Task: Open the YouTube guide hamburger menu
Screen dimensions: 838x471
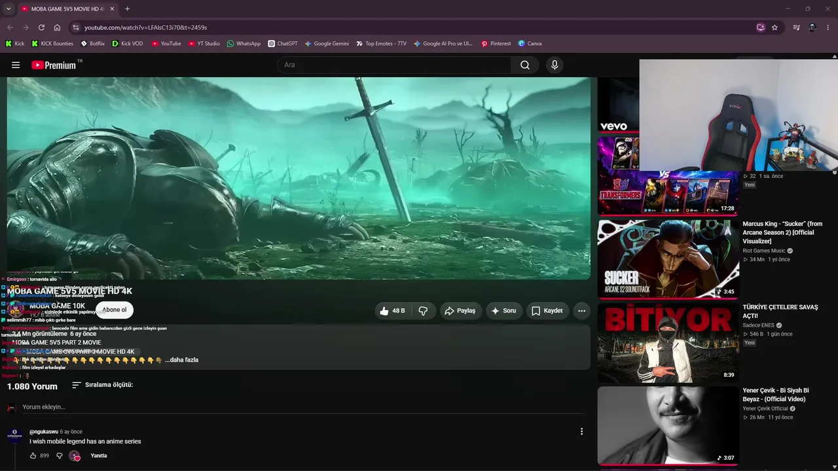Action: click(16, 65)
